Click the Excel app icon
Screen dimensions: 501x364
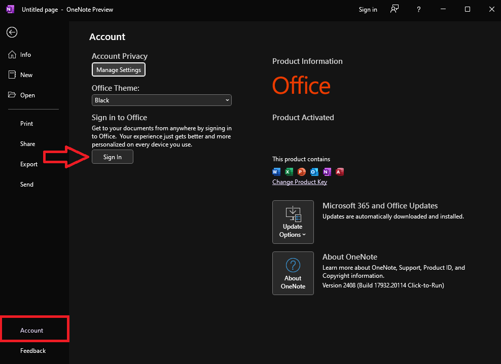289,172
